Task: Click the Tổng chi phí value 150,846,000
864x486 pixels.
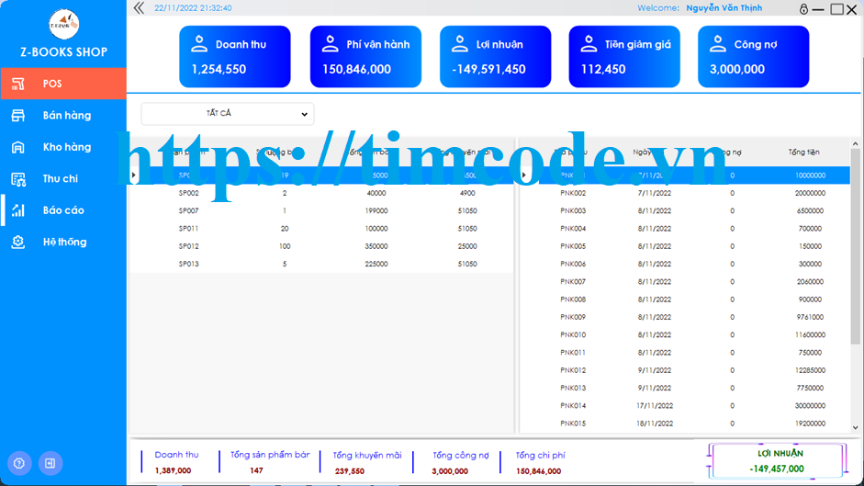Action: coord(538,471)
